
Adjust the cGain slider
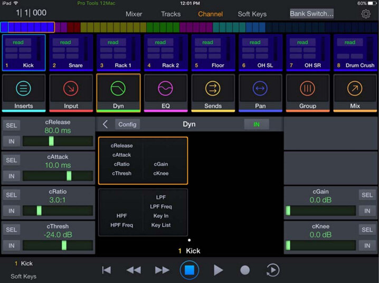click(320, 211)
